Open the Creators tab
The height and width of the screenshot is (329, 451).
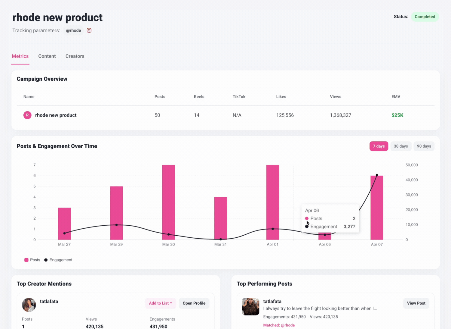point(75,56)
